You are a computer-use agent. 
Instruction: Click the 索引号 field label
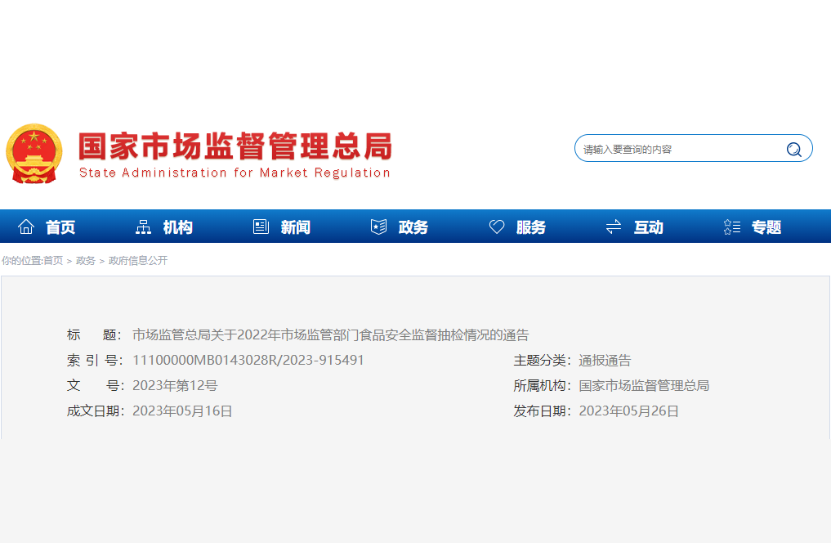click(x=94, y=360)
